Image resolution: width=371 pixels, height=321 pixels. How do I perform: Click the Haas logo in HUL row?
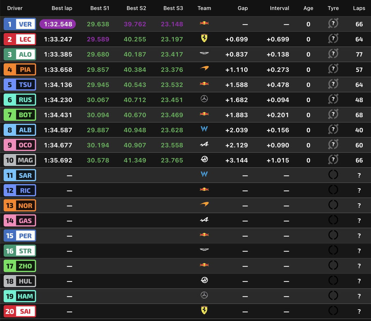(204, 280)
